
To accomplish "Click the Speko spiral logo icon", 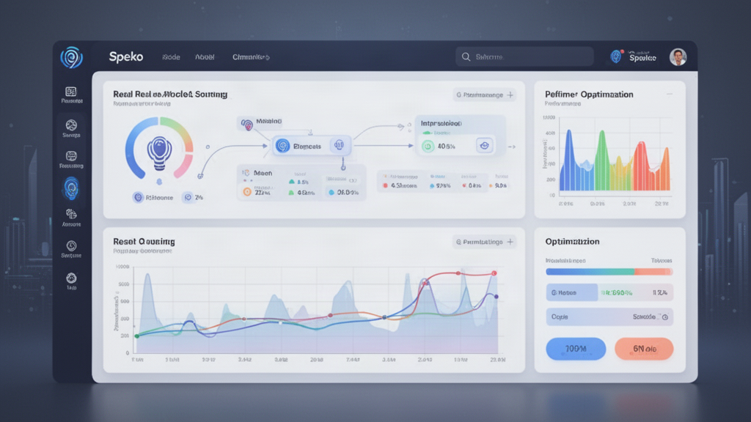I will (71, 57).
